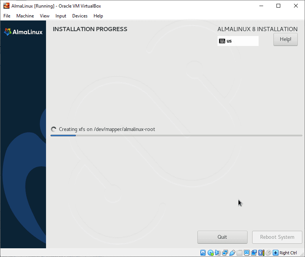Minimize the VirtualBox window
Viewport: 305px width, 257px height.
pyautogui.click(x=261, y=6)
